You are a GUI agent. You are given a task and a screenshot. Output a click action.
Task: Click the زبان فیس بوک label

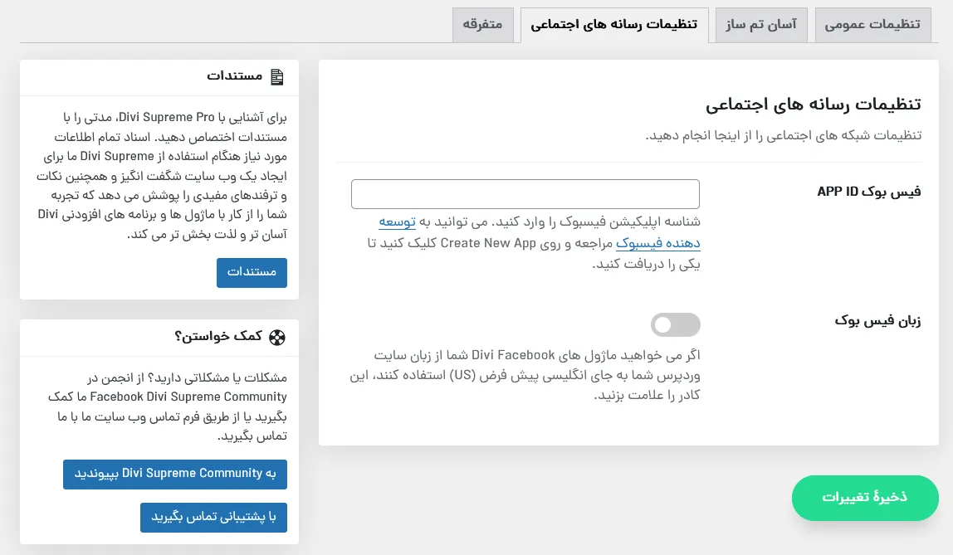[x=877, y=320]
